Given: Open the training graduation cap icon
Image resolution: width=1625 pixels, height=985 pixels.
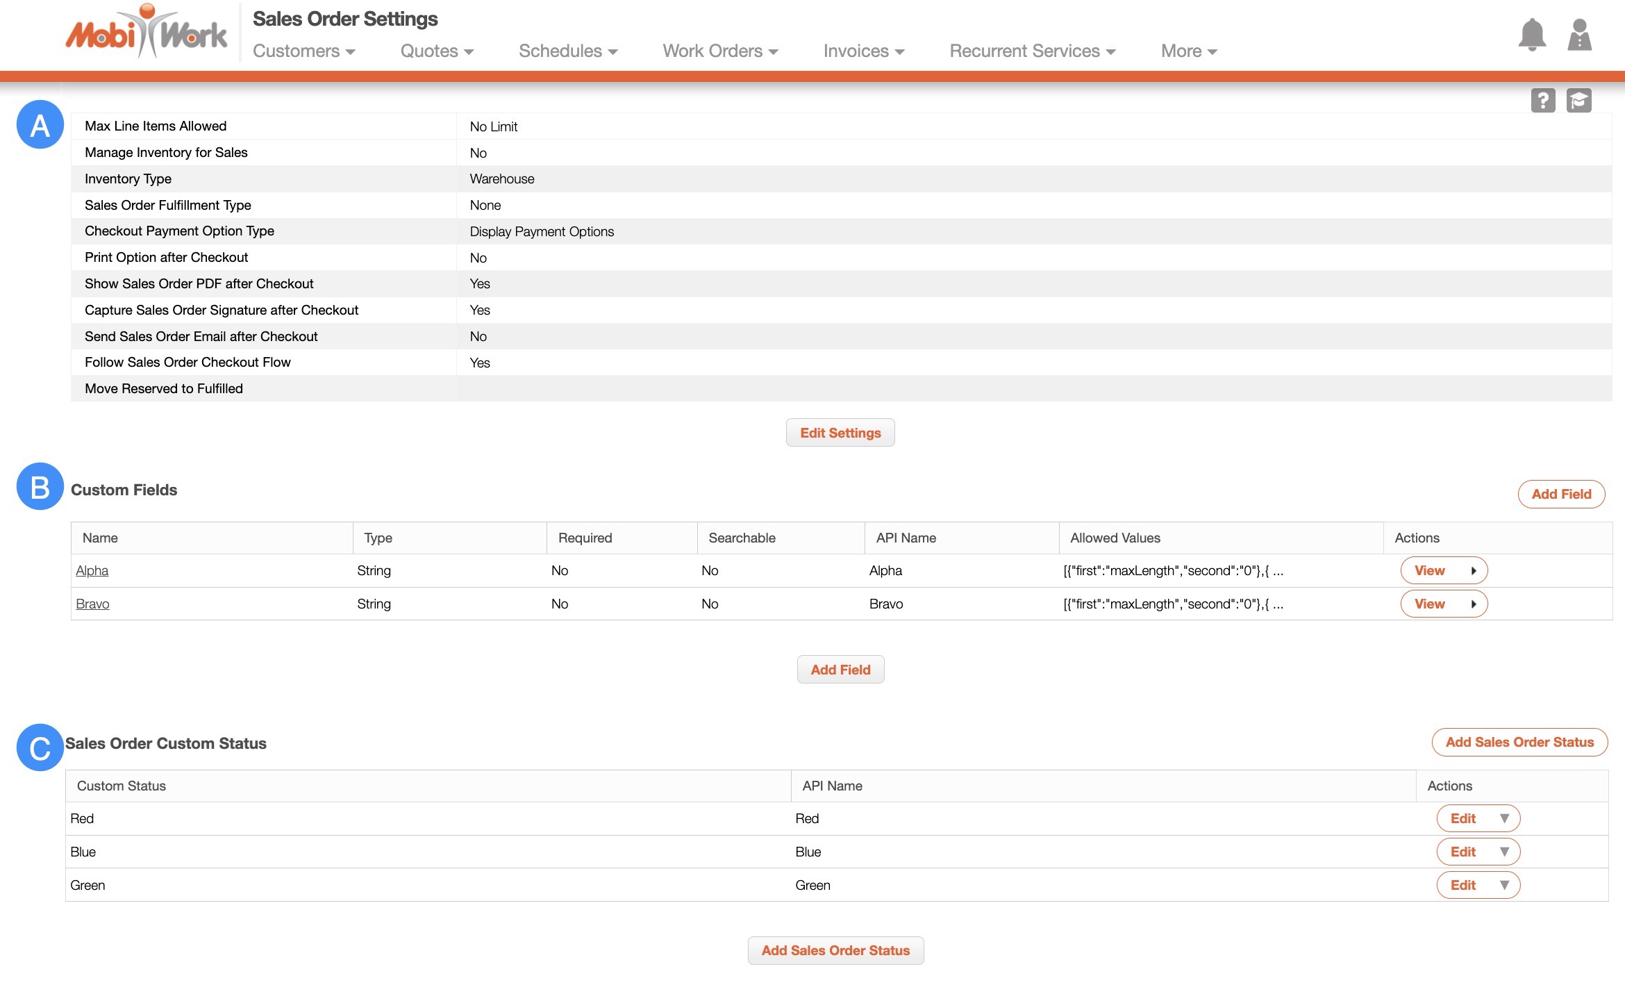Looking at the screenshot, I should point(1578,101).
